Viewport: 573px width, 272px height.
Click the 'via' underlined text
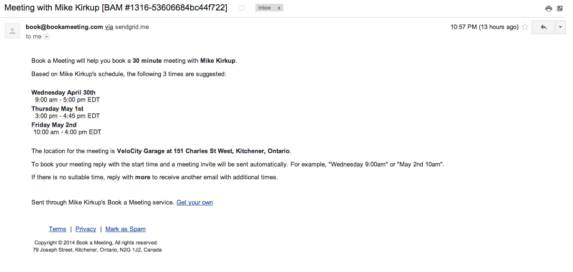[109, 27]
